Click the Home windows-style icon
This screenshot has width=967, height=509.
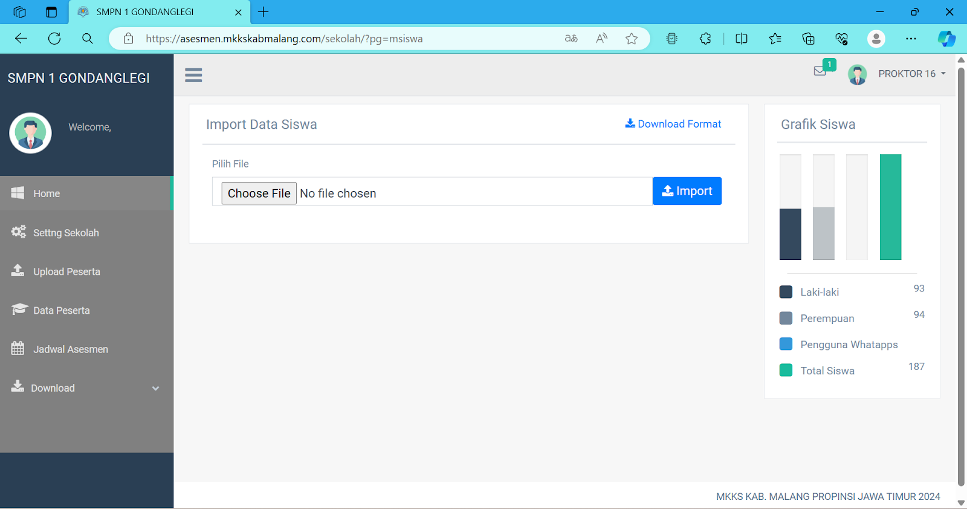(18, 193)
